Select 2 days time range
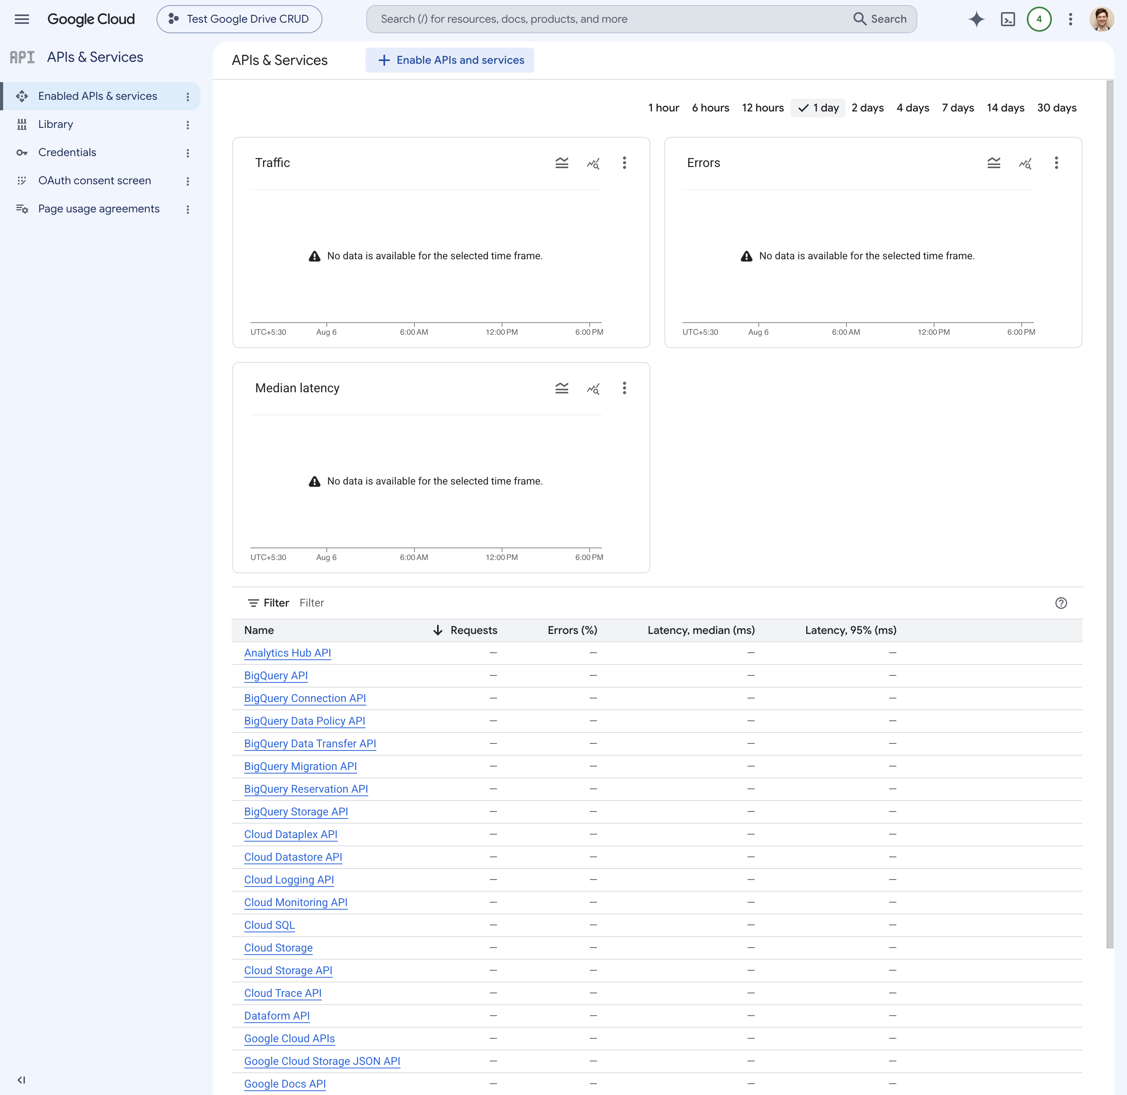This screenshot has height=1095, width=1127. pos(868,108)
